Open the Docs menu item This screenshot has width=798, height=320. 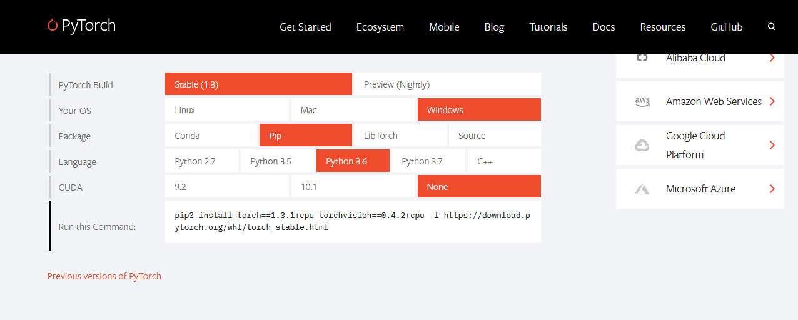point(604,27)
